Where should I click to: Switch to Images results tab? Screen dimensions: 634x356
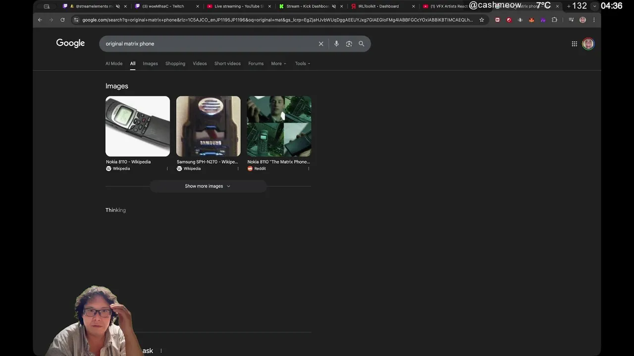click(150, 63)
